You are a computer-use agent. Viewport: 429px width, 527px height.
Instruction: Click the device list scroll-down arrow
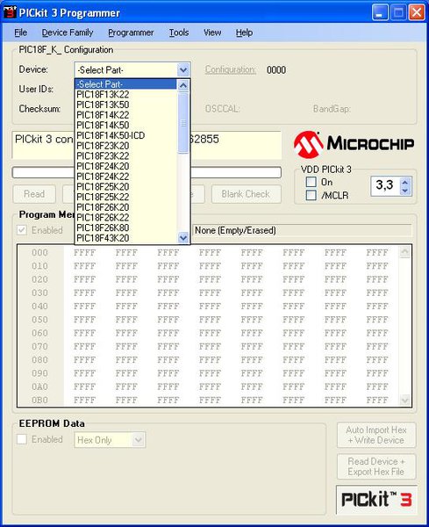[183, 238]
